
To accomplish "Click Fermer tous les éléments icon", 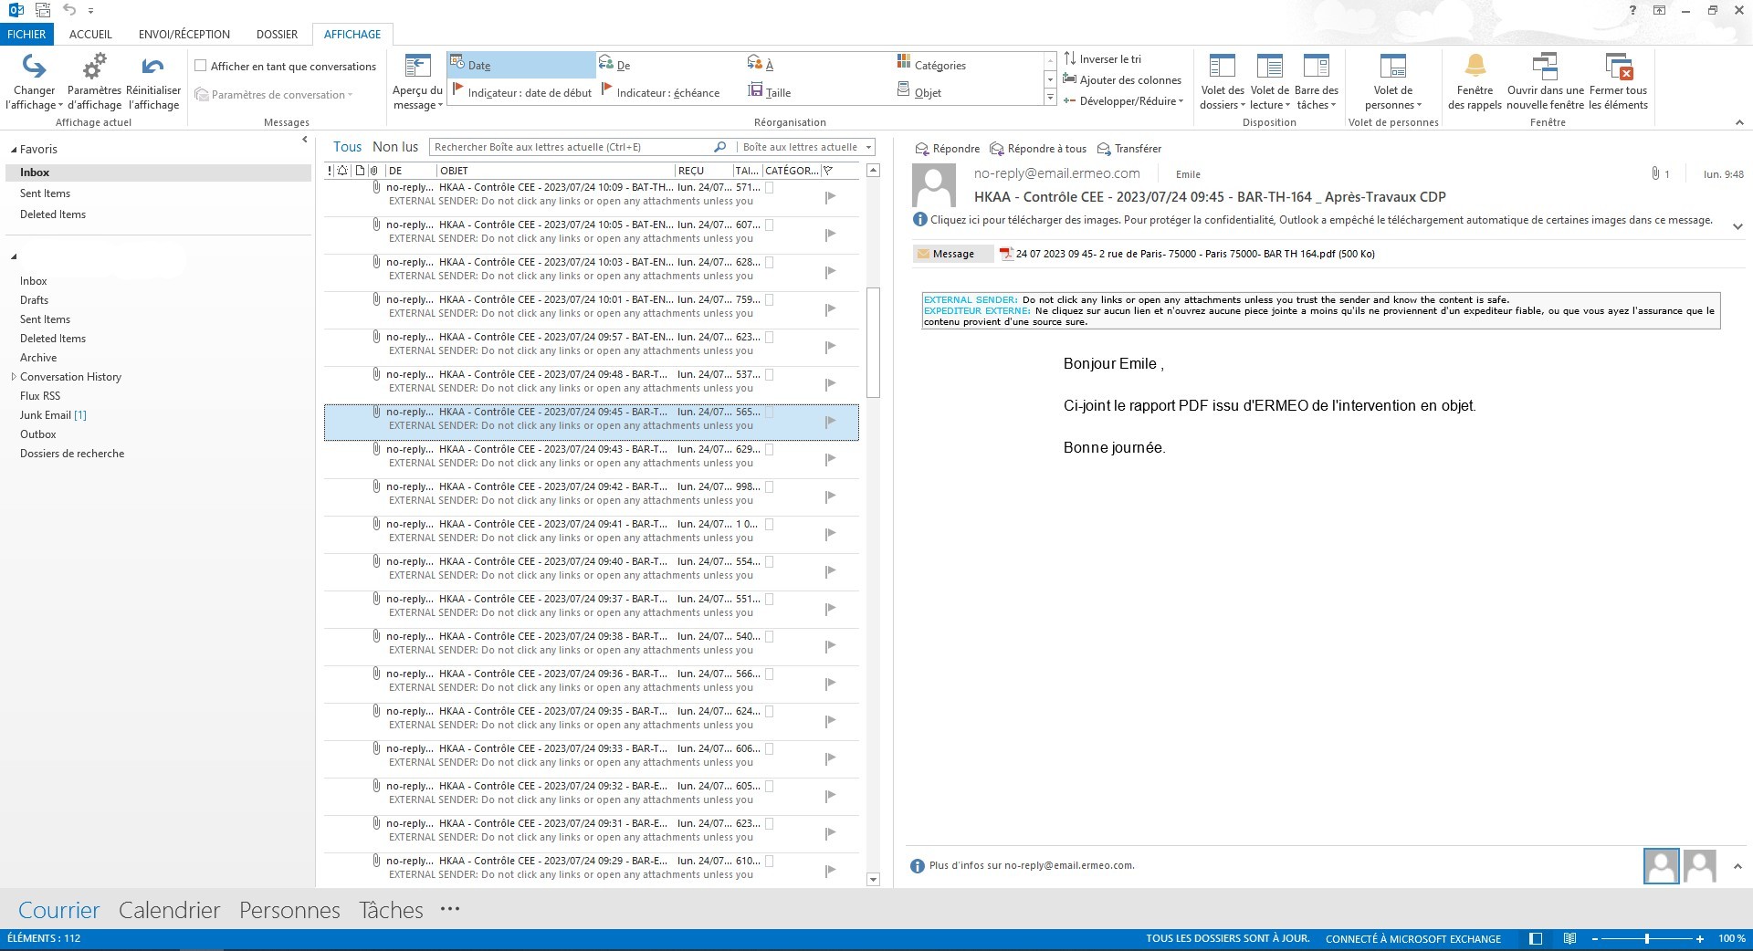I will (x=1618, y=68).
